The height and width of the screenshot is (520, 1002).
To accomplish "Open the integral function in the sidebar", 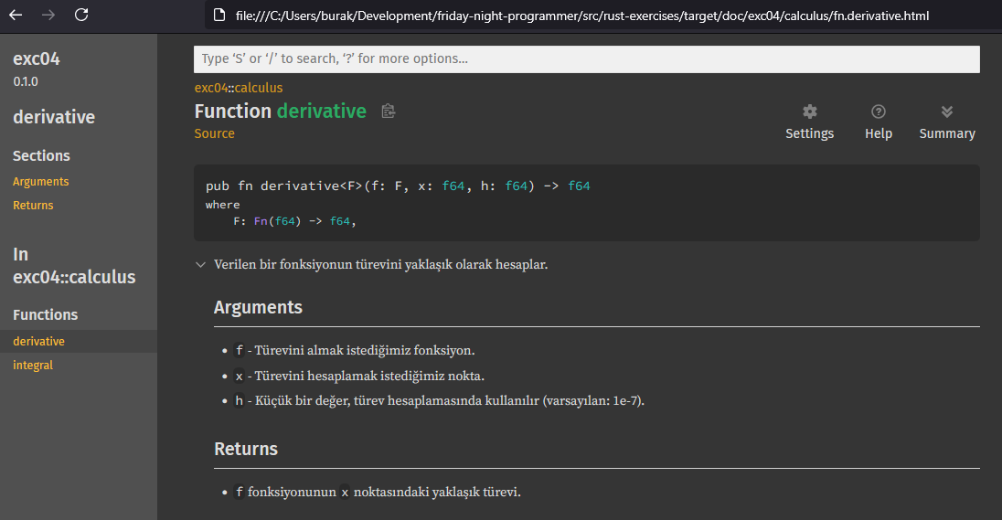I will pyautogui.click(x=33, y=366).
